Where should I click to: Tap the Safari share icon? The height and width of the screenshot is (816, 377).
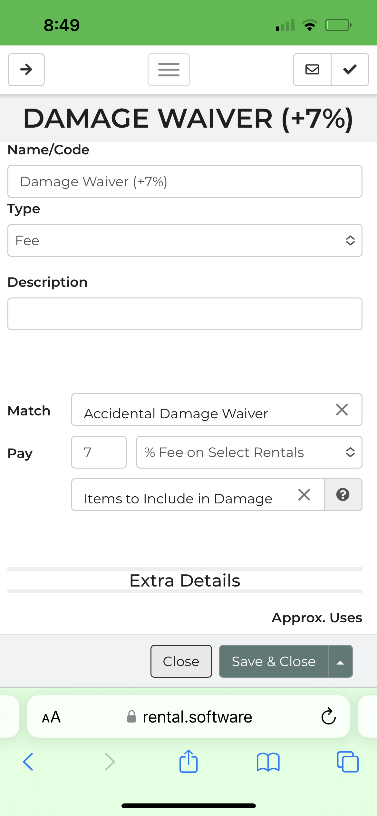pos(188,762)
